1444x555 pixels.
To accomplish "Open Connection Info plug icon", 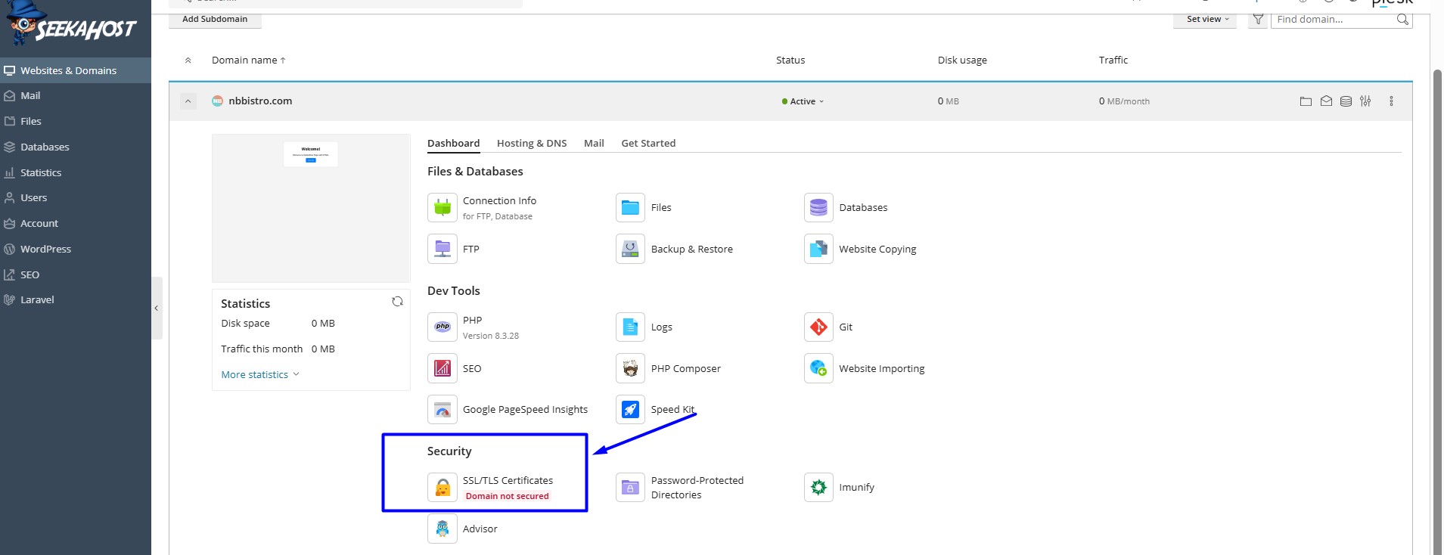I will click(x=443, y=207).
